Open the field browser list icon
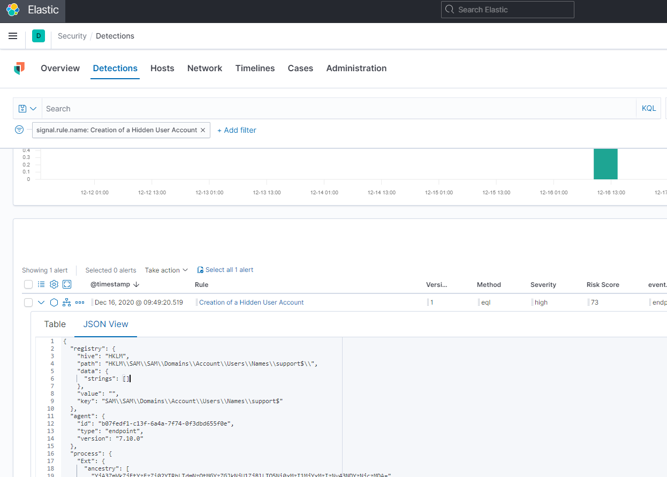The height and width of the screenshot is (477, 667). click(x=41, y=284)
